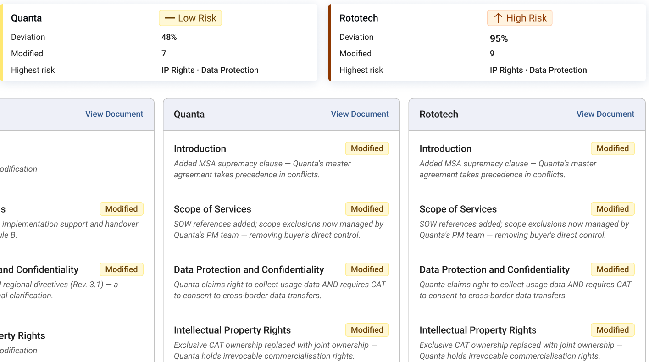Select Data Protection and Confidentiality heading in Quanta column

click(249, 269)
